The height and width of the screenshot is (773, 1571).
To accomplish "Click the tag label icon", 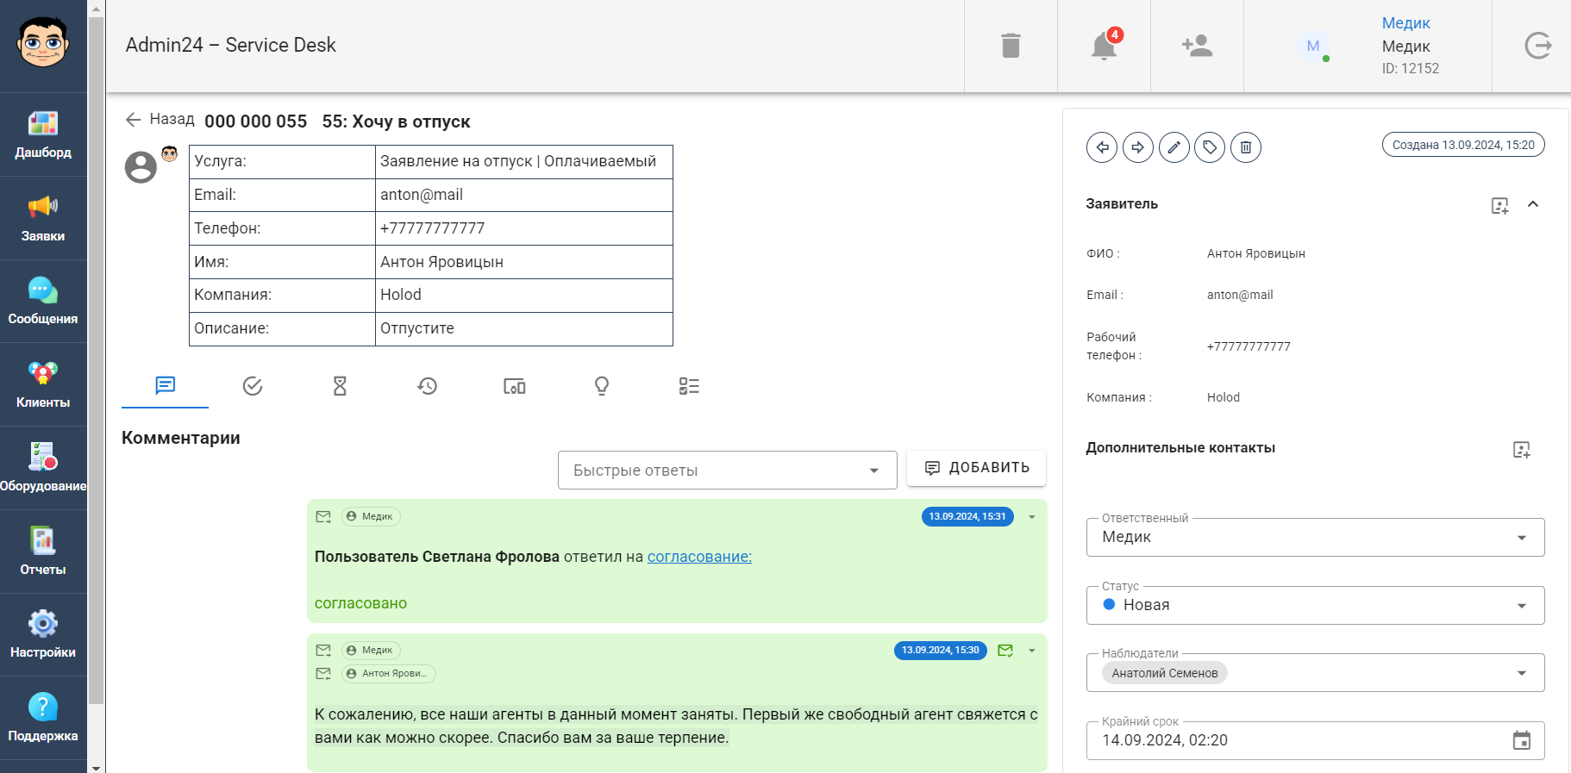I will [1210, 147].
